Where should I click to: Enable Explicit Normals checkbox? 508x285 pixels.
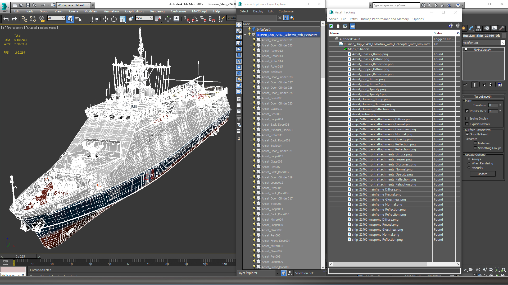[x=467, y=124]
